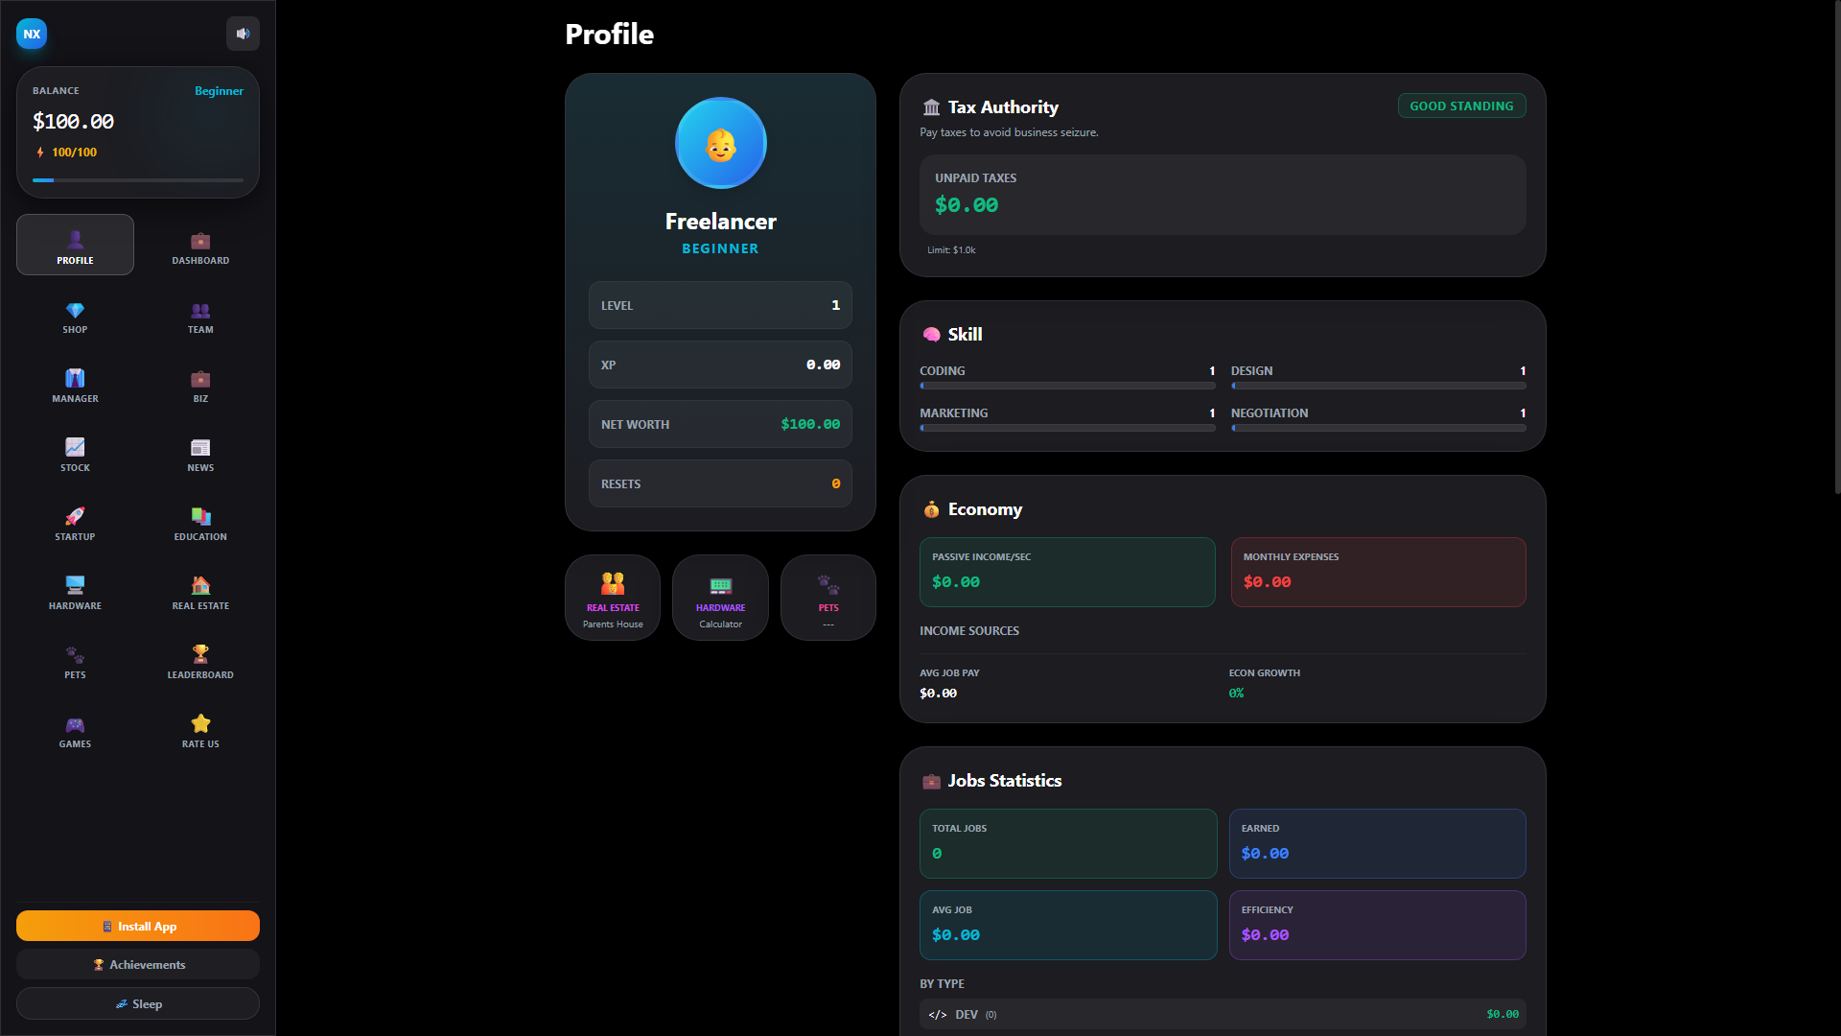Go to the Education section

click(199, 523)
